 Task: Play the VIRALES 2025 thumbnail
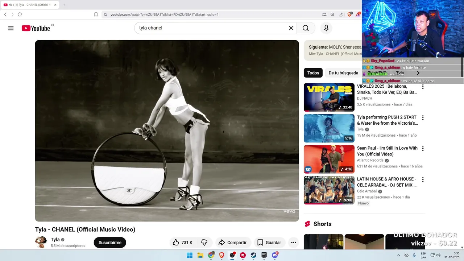pos(329,97)
